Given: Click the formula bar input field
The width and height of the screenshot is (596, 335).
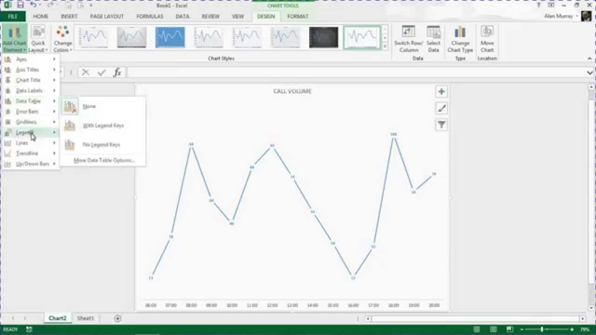Looking at the screenshot, I should click(355, 73).
